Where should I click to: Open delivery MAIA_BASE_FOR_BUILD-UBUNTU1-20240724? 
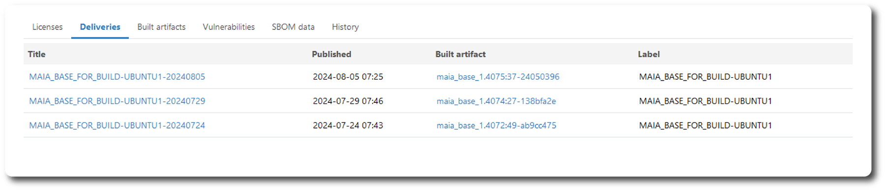point(117,126)
